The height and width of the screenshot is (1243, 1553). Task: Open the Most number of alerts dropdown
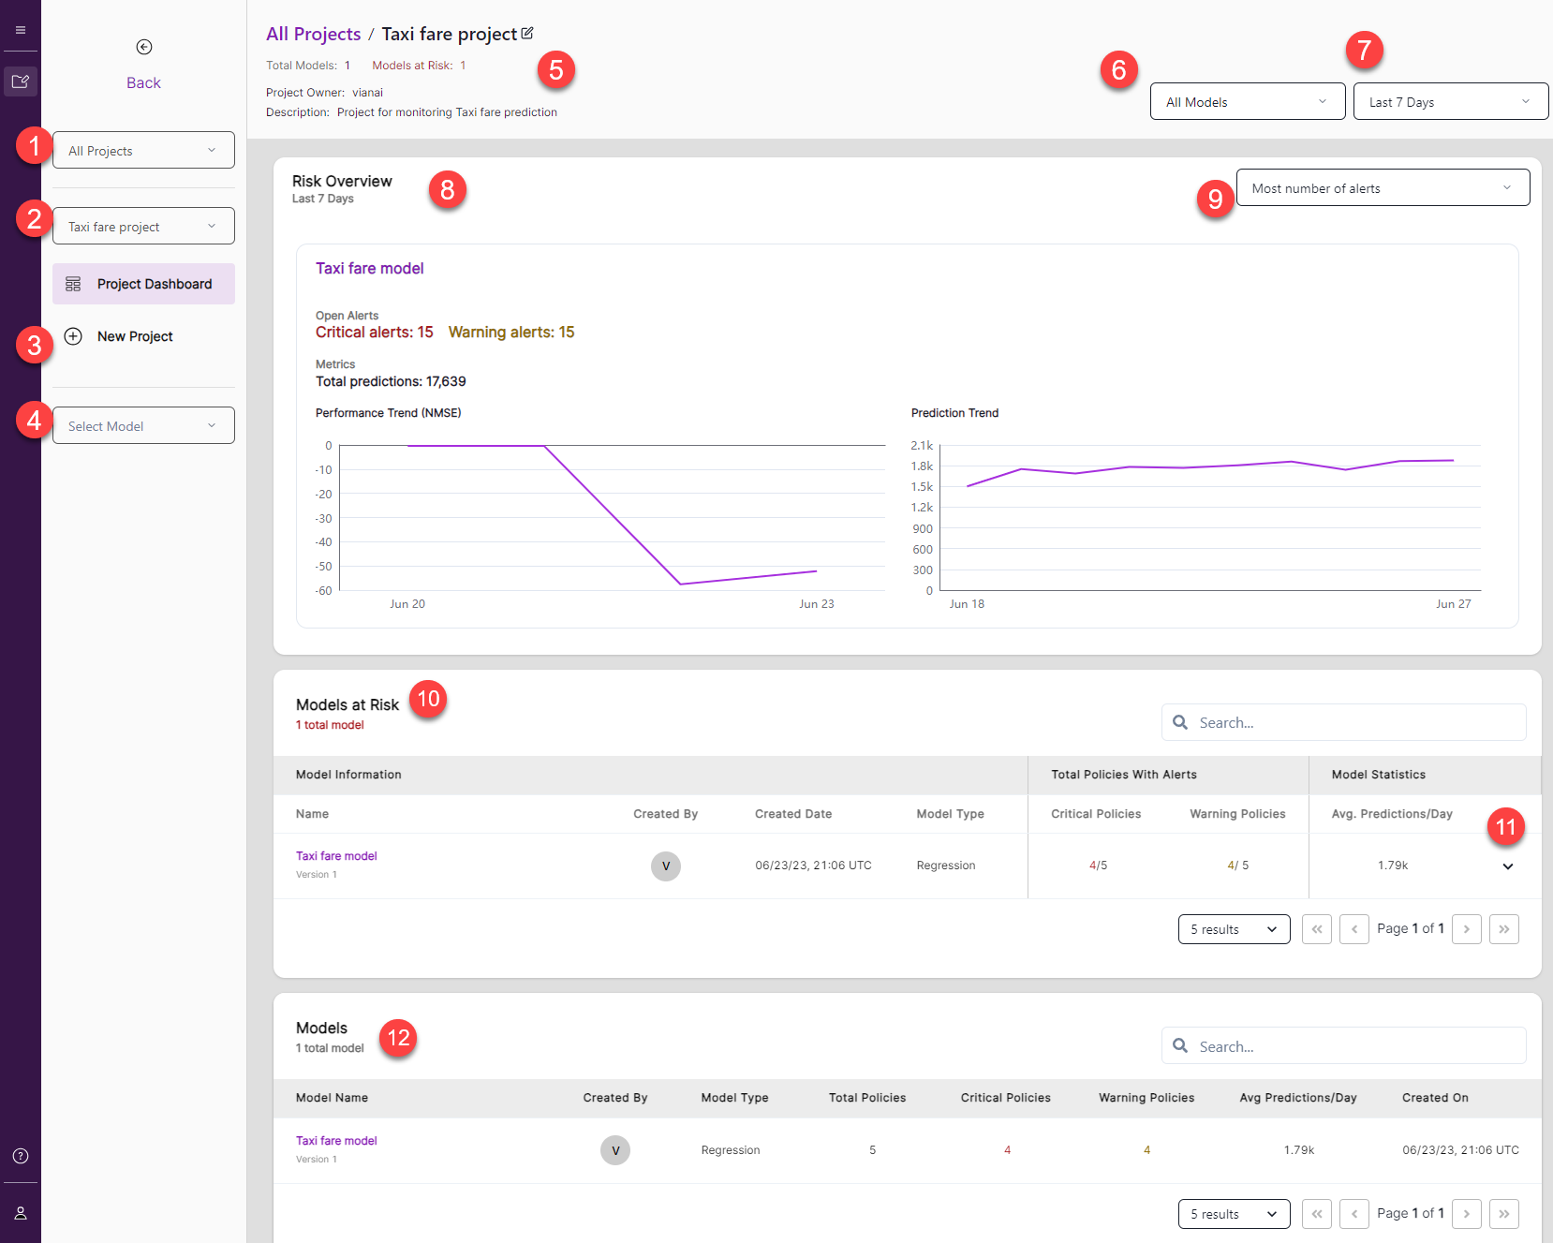point(1383,187)
